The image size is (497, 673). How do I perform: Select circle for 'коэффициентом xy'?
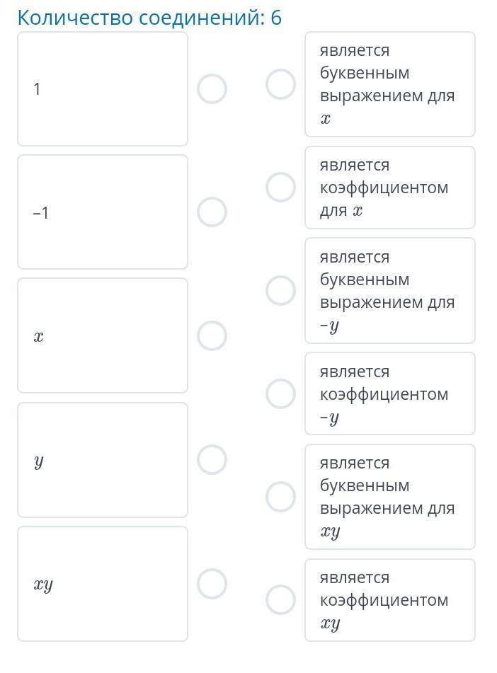[x=280, y=599]
